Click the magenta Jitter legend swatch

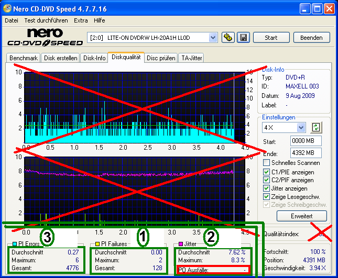pos(181,244)
